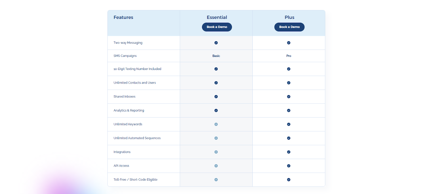Screen dimensions: 438x194
Task: Click the 10-Digit Texting Number Included label
Action: [137, 69]
